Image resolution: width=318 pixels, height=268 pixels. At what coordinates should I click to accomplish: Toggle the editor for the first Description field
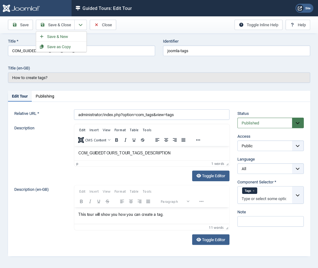click(x=211, y=176)
